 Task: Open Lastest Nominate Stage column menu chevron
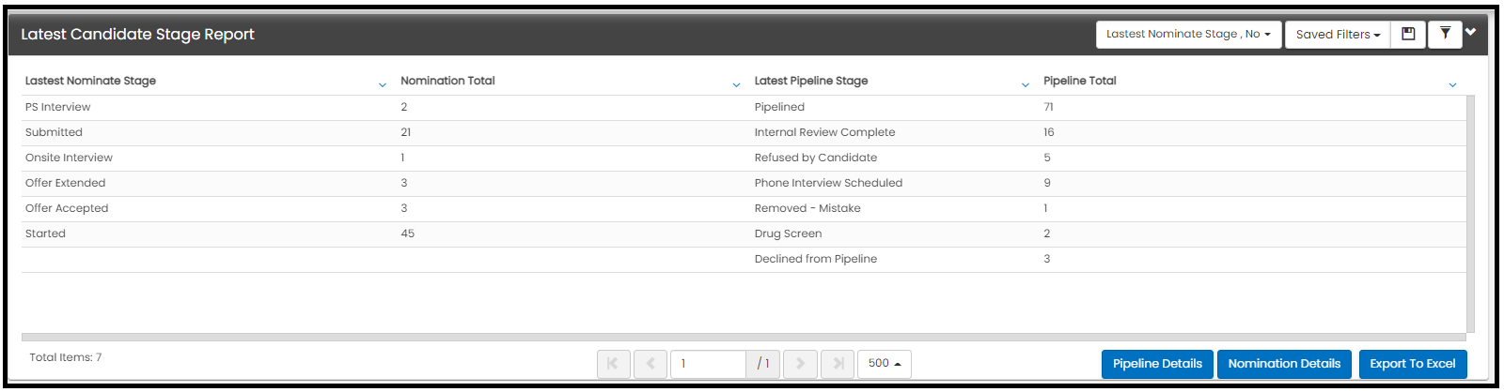pos(383,84)
